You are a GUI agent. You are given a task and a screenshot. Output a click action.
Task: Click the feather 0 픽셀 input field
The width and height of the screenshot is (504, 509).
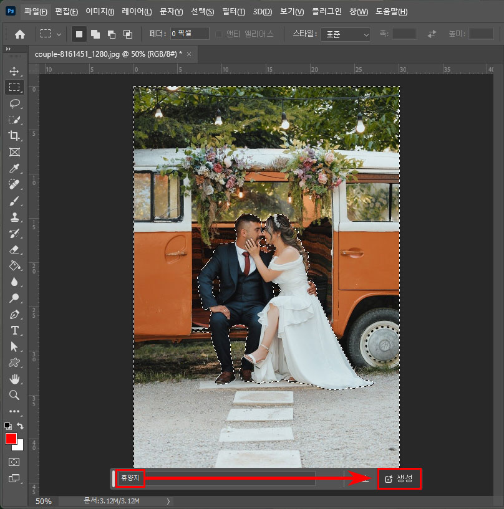point(190,34)
